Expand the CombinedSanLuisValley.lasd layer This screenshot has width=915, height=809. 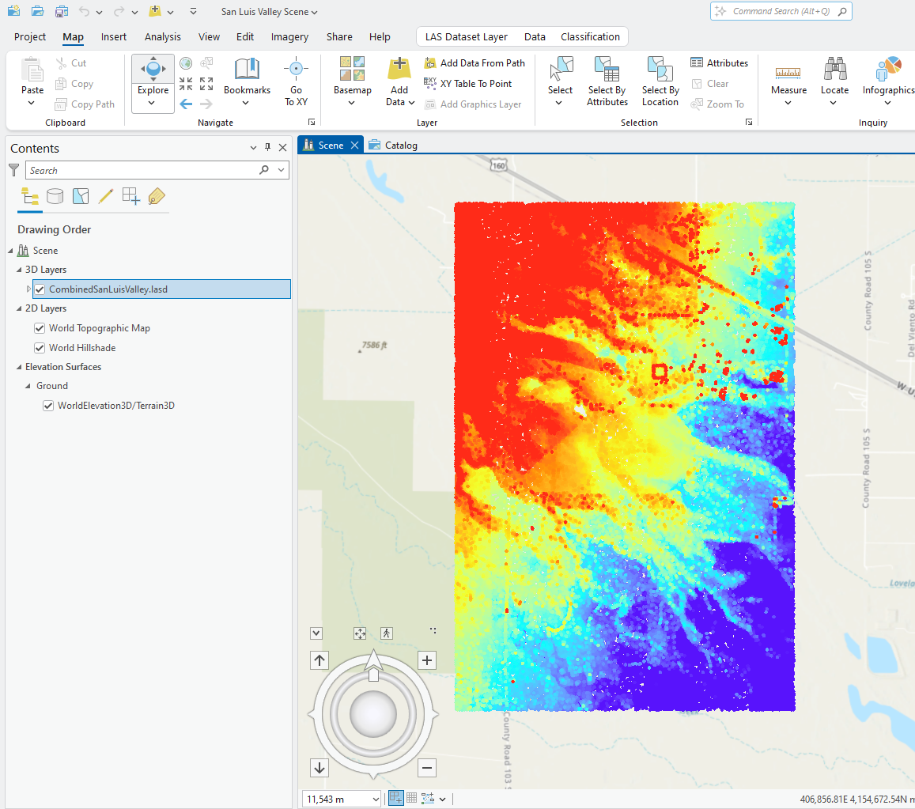pyautogui.click(x=29, y=289)
